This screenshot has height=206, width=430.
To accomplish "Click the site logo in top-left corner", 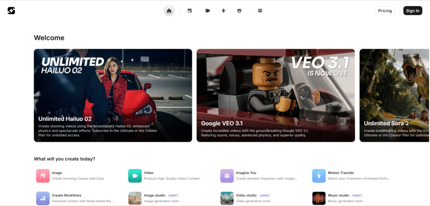I will coord(11,11).
